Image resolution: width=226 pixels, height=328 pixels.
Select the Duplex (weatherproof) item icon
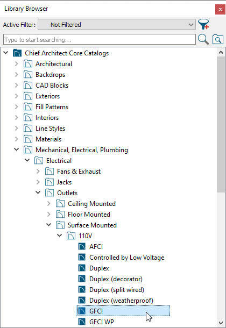point(82,300)
